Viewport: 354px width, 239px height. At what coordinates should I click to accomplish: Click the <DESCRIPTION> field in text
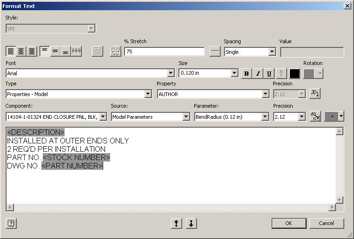pos(36,132)
